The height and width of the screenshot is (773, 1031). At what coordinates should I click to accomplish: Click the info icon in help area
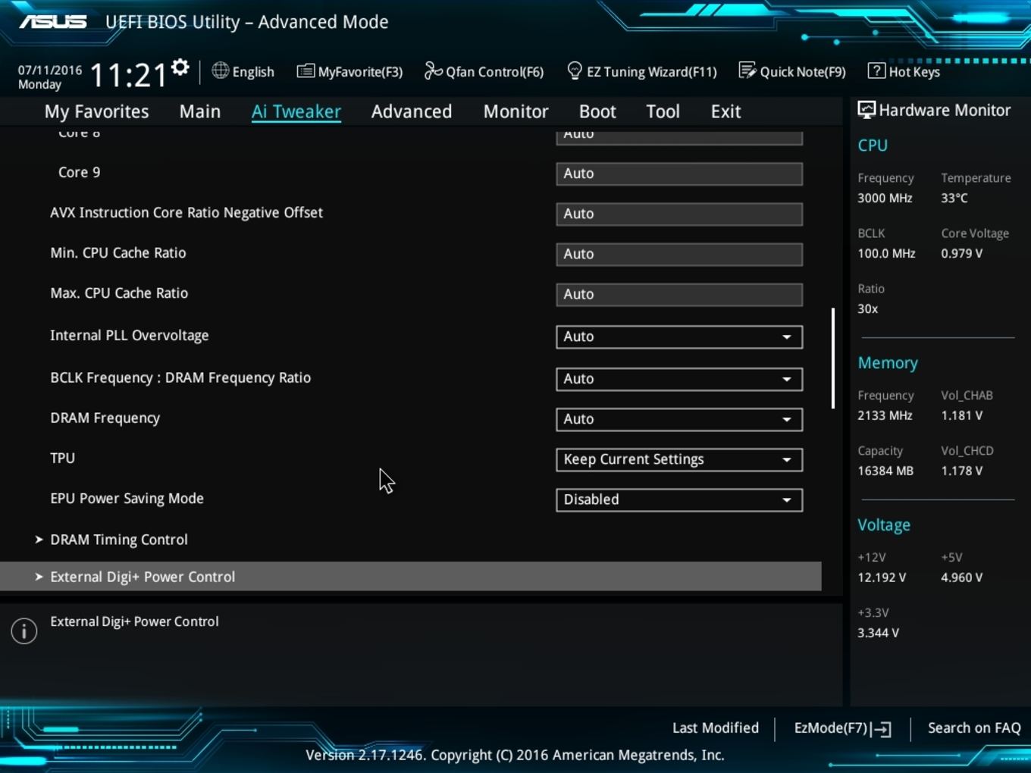(x=24, y=631)
